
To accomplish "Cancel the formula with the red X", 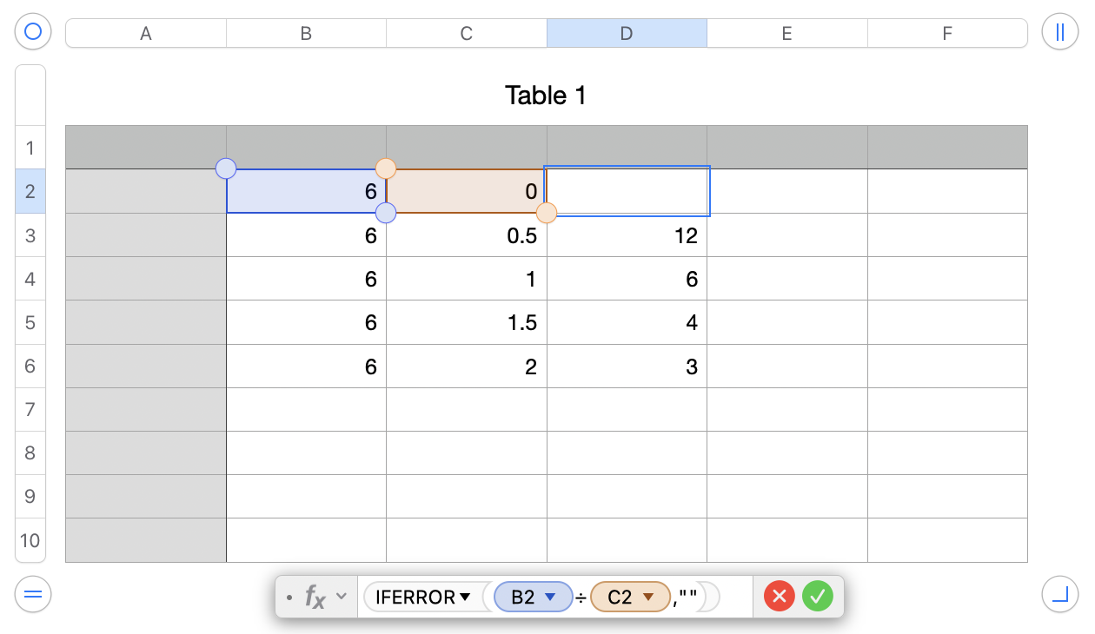I will (780, 597).
